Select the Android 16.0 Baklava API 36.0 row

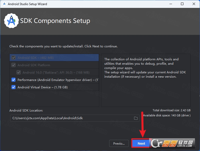click(x=54, y=73)
